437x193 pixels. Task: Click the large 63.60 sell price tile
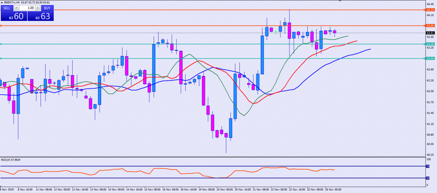13,16
